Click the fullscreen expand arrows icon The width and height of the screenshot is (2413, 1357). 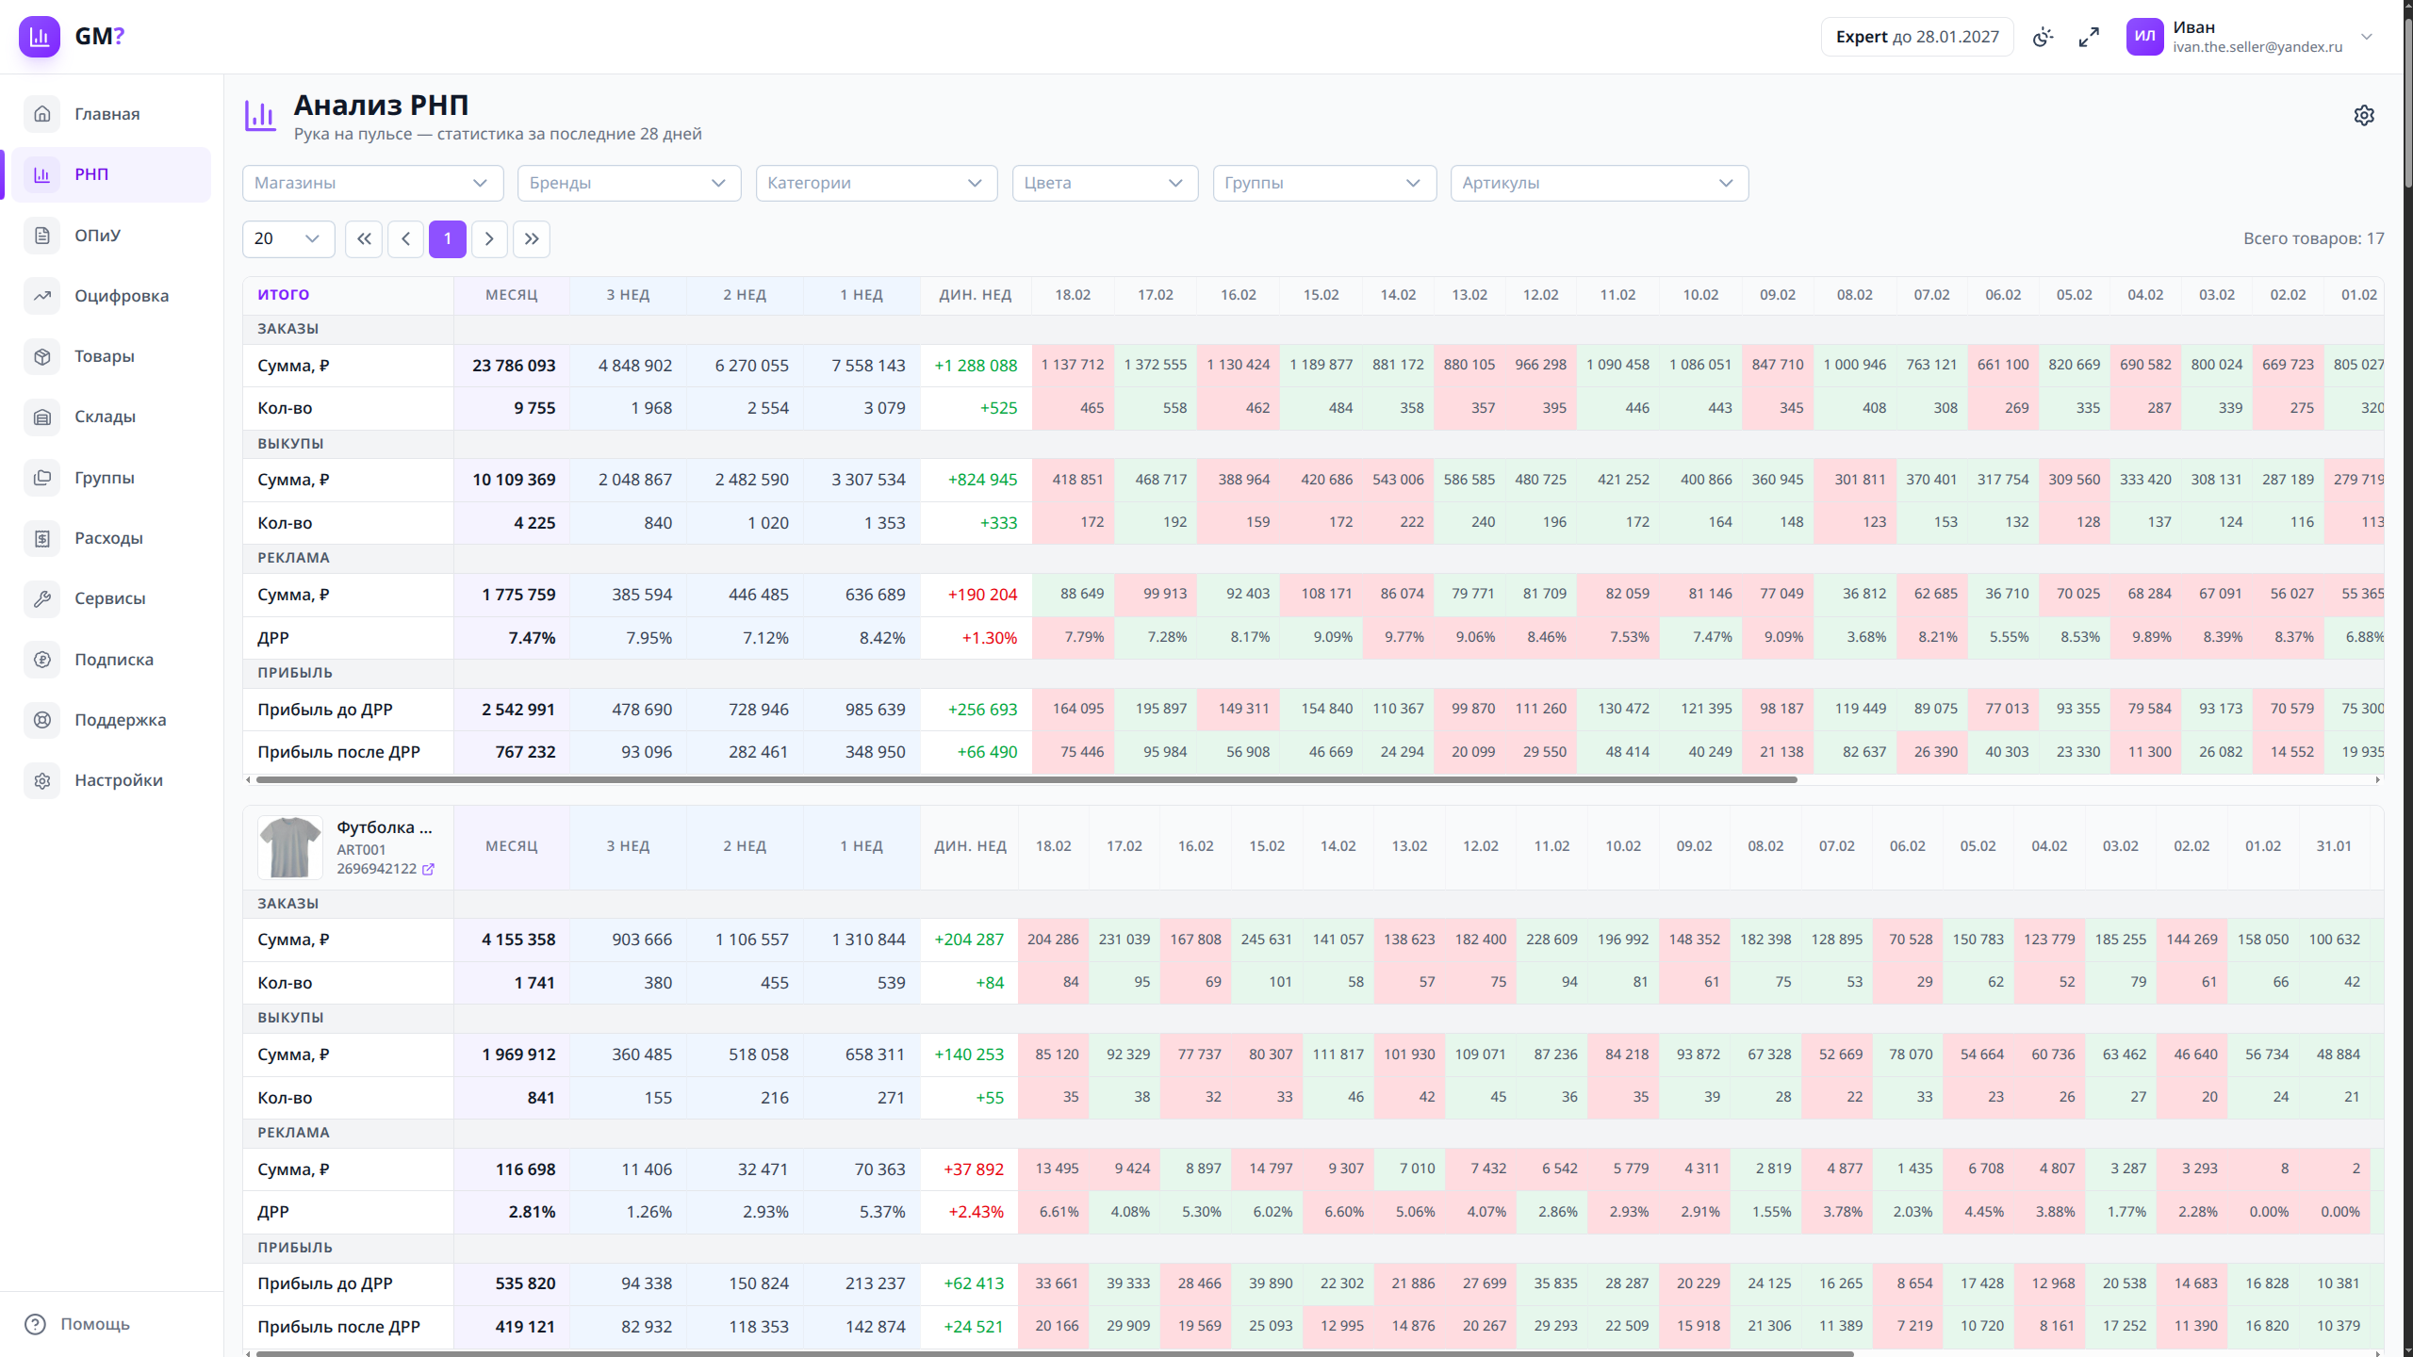(2089, 37)
